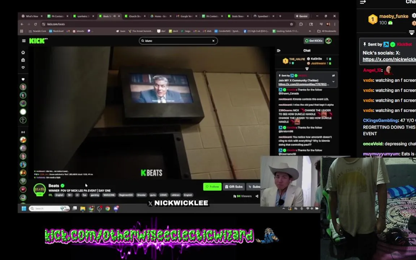The image size is (416, 260).
Task: Open Task View on the taskbar
Action: (x=74, y=208)
